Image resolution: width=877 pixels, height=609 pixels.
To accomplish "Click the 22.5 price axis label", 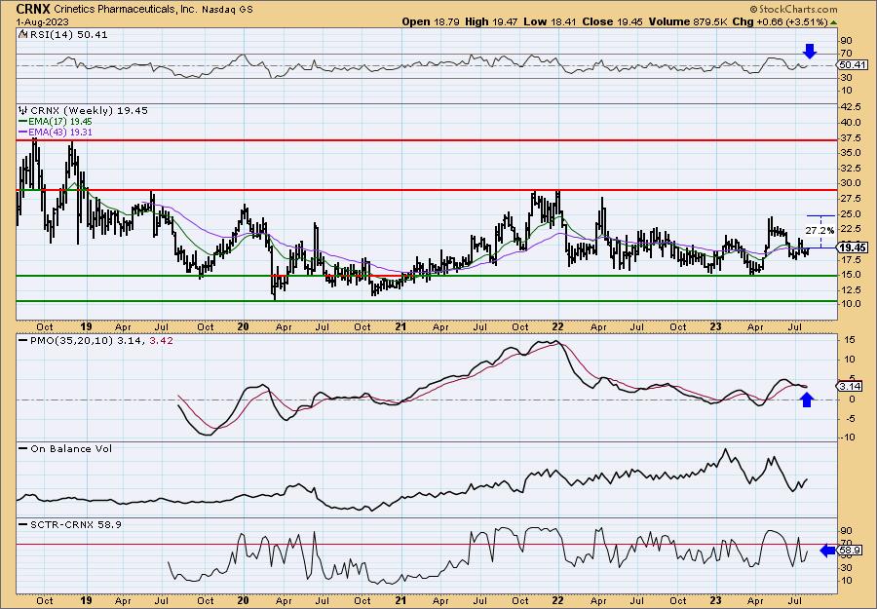I will tap(850, 229).
